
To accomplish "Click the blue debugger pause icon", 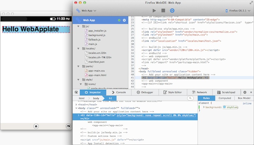I will coord(172,11).
